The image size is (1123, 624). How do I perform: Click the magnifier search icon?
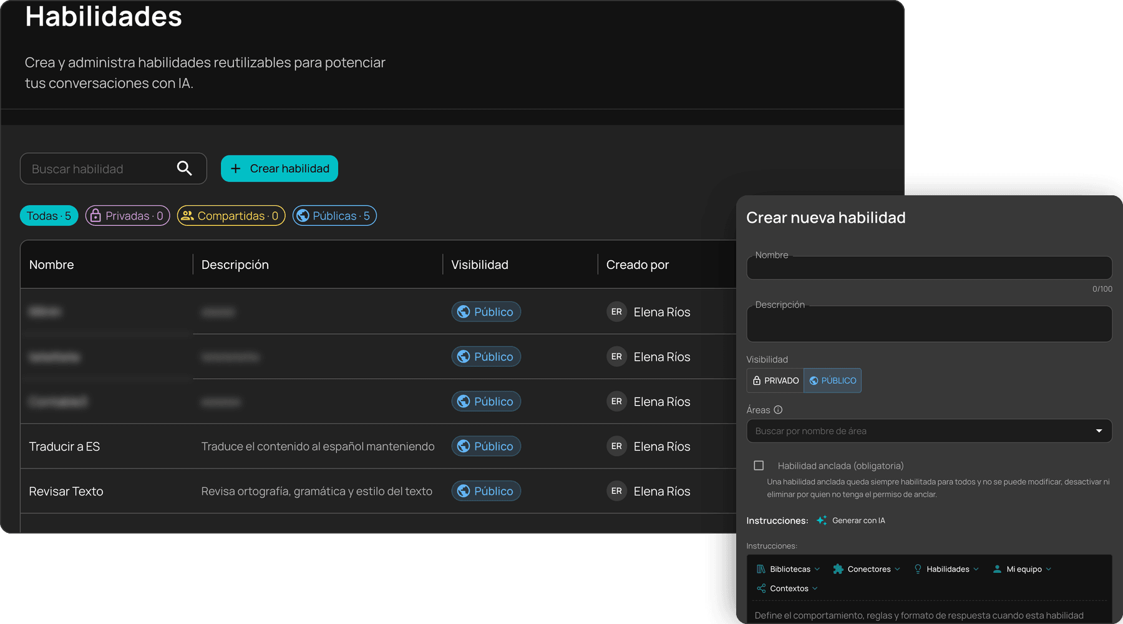point(184,168)
